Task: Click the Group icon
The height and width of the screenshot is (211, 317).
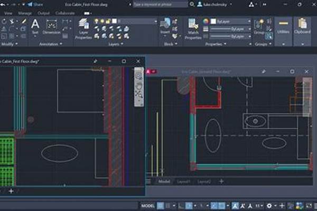Action: pos(259,26)
